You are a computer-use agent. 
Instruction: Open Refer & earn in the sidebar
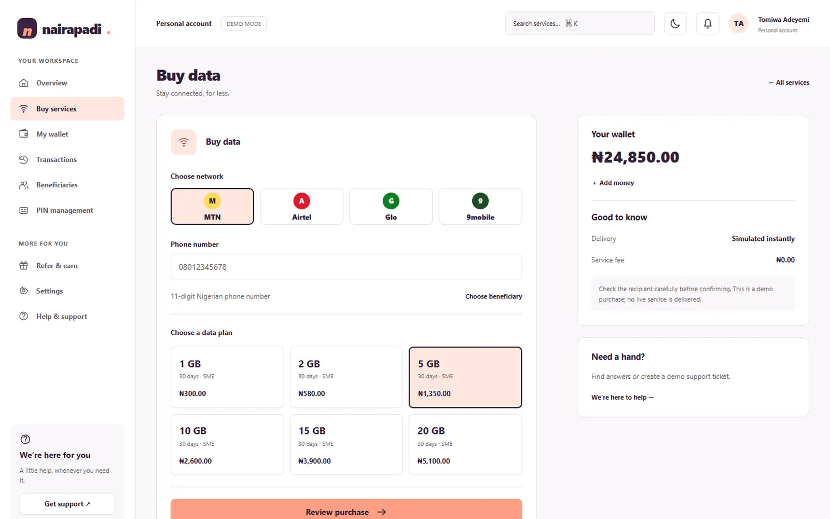tap(67, 266)
